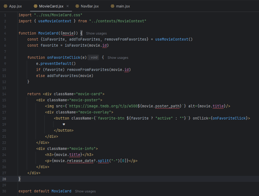Viewport: 259px width, 196px height.
Task: Click the React icon on NavBar.jsx tab
Action: click(x=77, y=6)
